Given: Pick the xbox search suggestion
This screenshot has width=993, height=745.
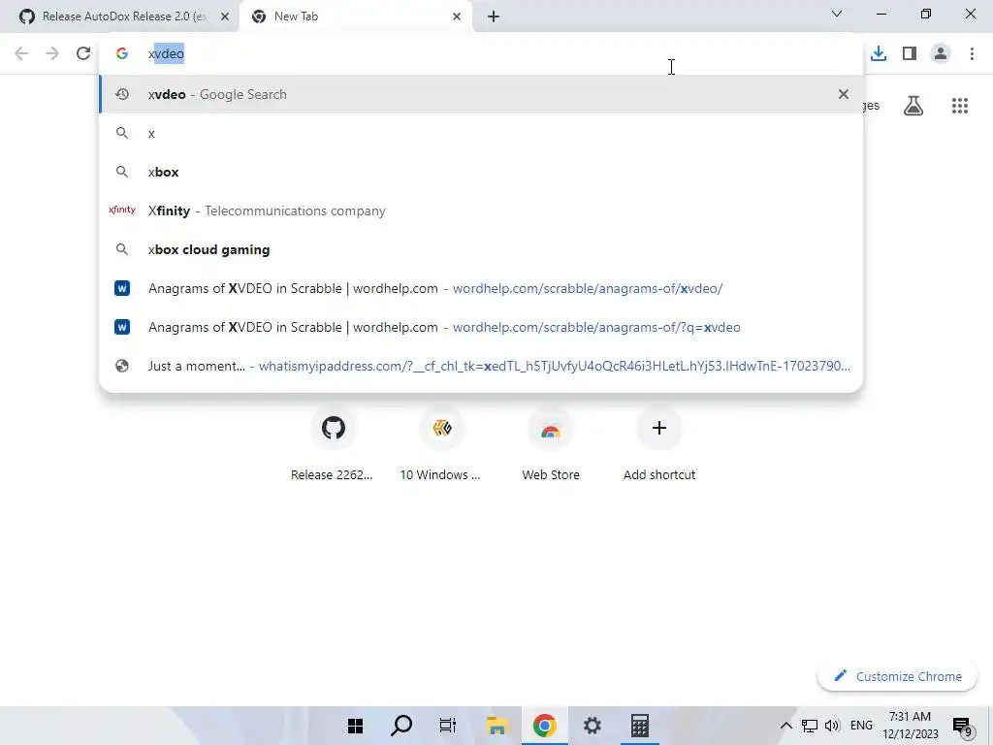Looking at the screenshot, I should (481, 172).
